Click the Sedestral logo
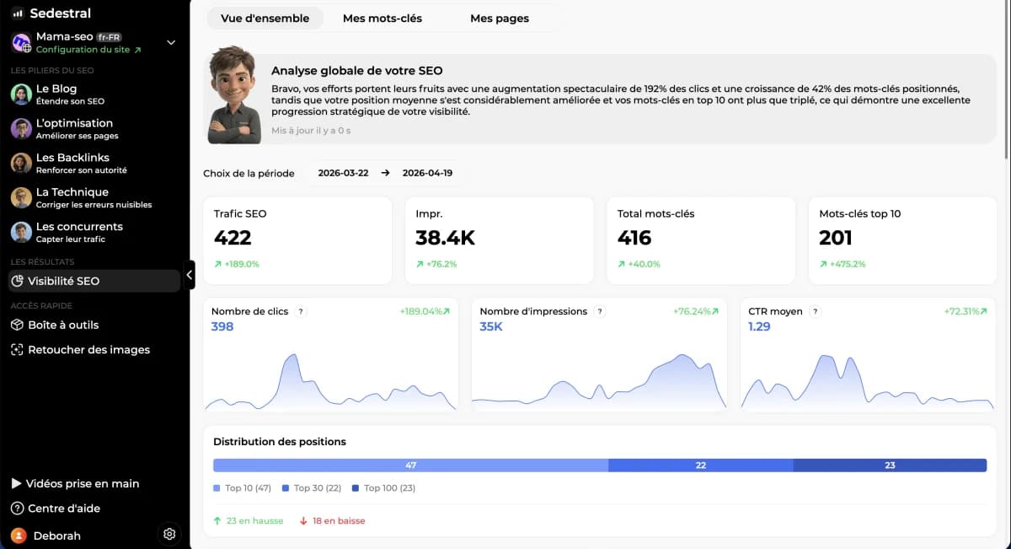1011x549 pixels. click(51, 13)
